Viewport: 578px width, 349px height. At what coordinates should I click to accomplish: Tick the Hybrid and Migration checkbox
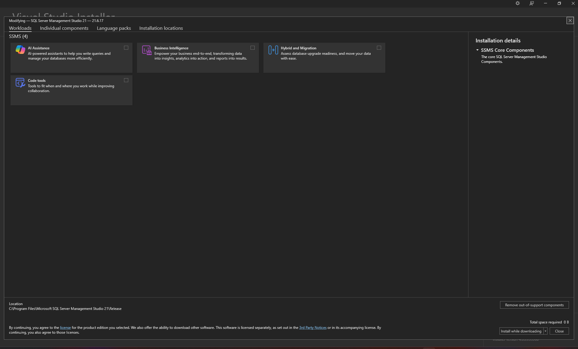click(x=379, y=48)
